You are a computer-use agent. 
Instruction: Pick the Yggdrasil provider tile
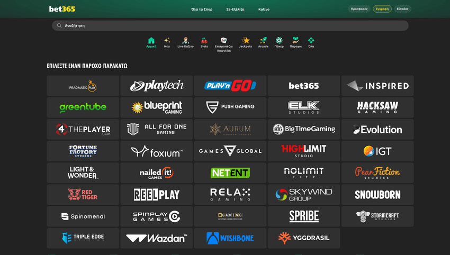pos(304,239)
